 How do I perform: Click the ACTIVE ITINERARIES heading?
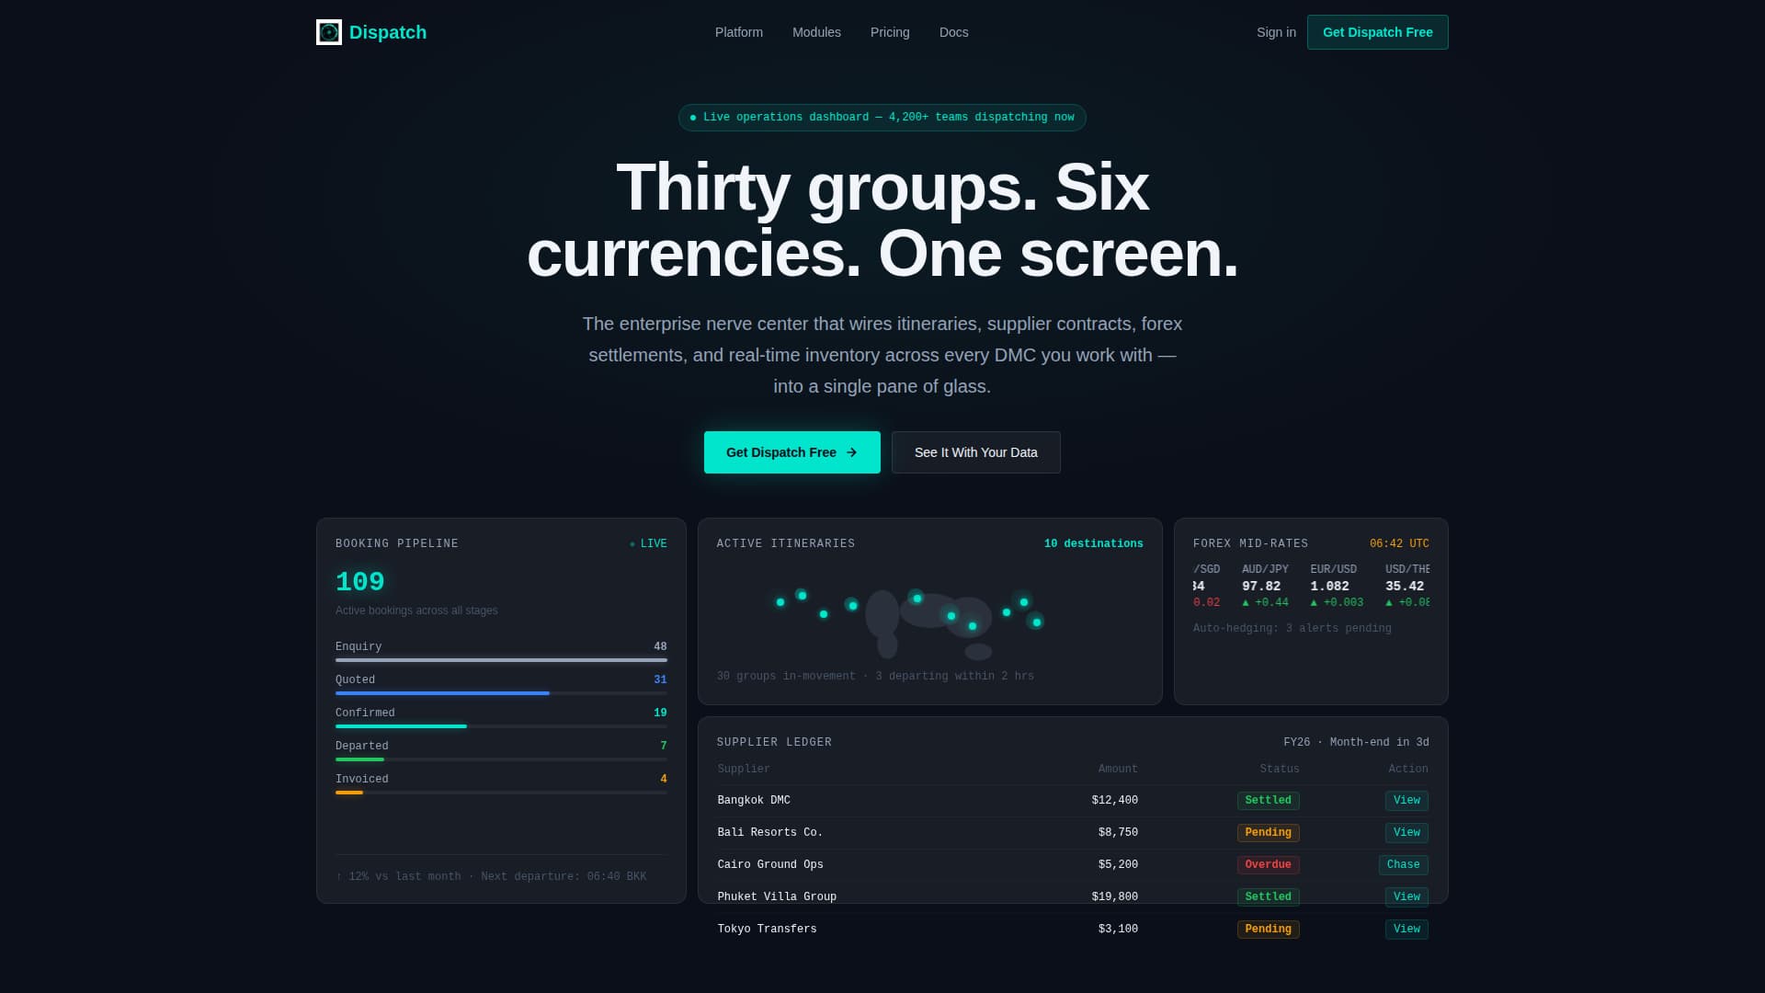tap(786, 544)
